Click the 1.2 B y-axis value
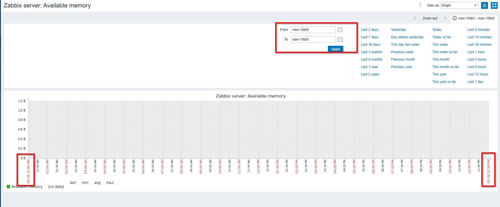 pos(22,101)
